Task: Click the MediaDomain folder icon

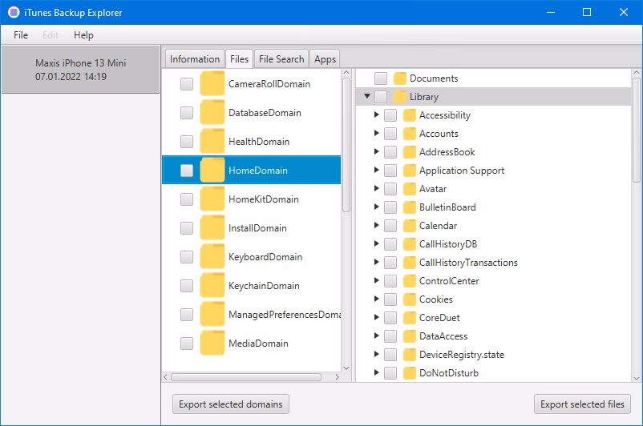Action: pyautogui.click(x=212, y=344)
